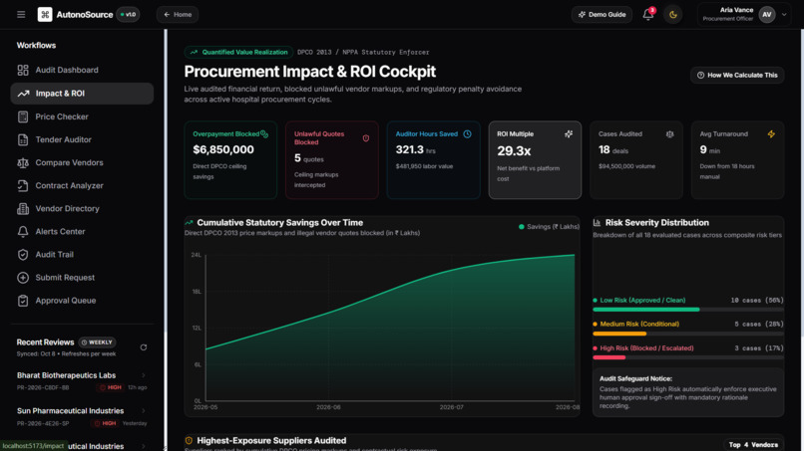
Task: Expand Bharat Biotherapeutics Labs review chevron
Action: pyautogui.click(x=144, y=375)
